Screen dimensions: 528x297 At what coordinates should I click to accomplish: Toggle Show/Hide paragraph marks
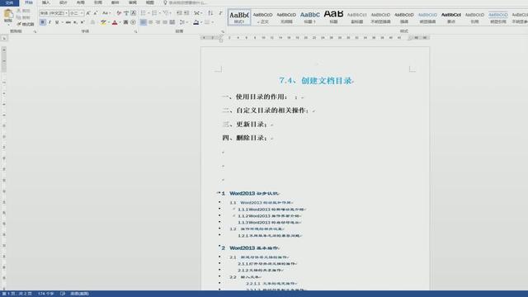220,13
